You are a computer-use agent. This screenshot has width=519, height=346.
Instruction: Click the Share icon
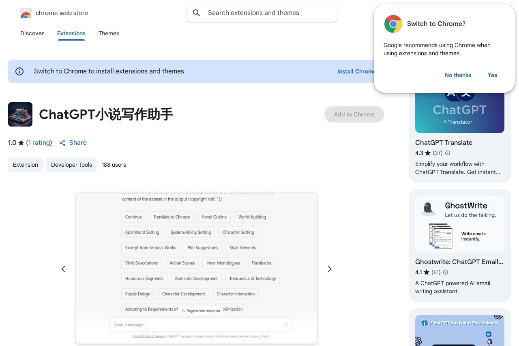(62, 143)
